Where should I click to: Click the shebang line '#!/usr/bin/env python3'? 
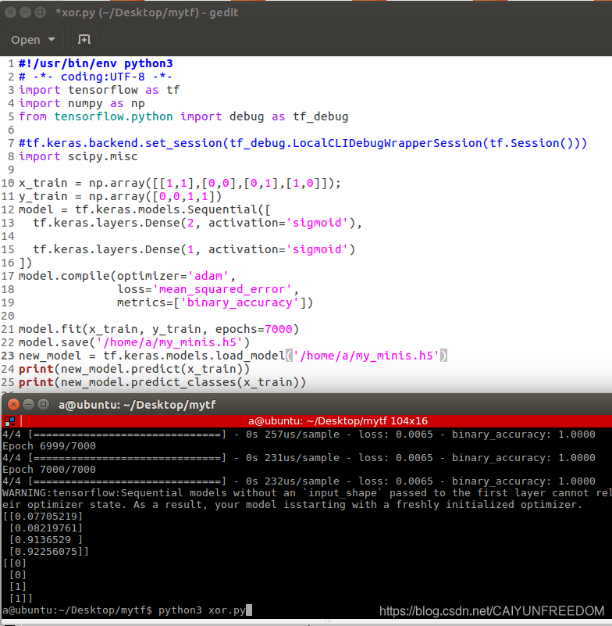point(96,63)
